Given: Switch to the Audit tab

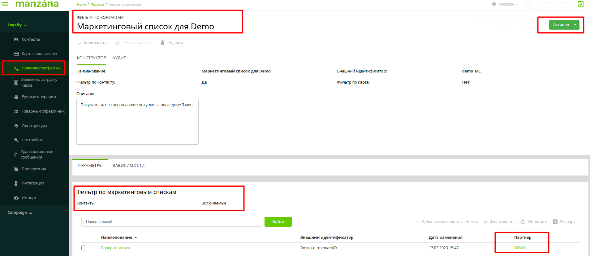Looking at the screenshot, I should 119,58.
